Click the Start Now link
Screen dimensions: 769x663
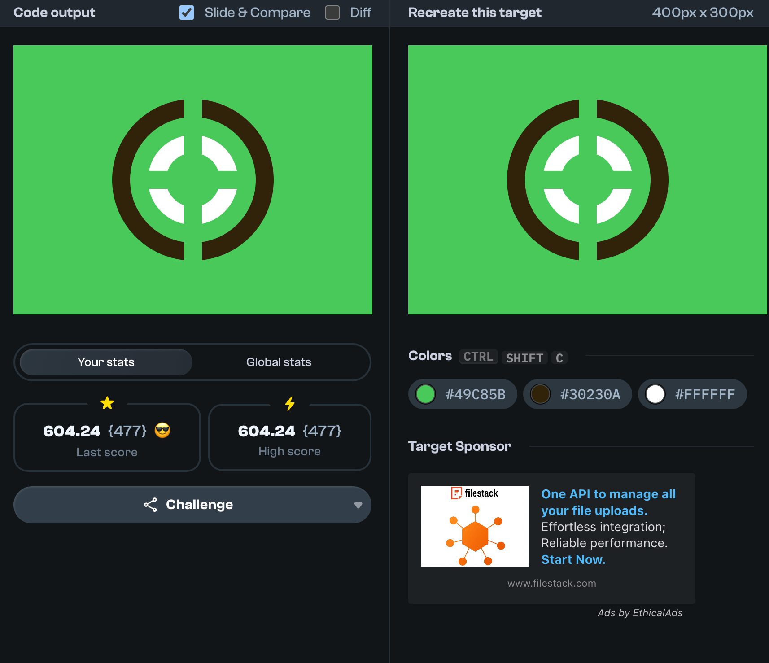coord(573,559)
